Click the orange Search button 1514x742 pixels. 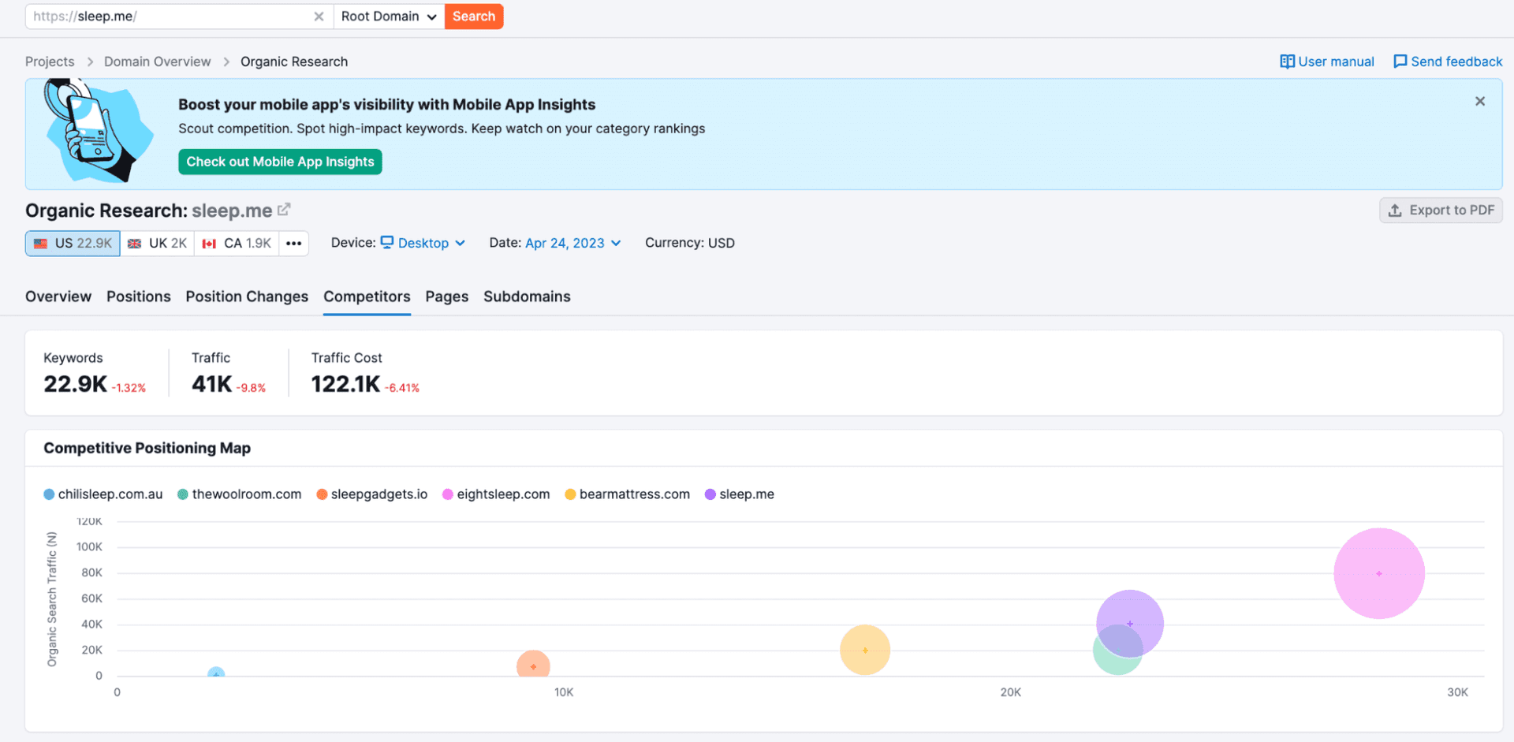pyautogui.click(x=474, y=17)
